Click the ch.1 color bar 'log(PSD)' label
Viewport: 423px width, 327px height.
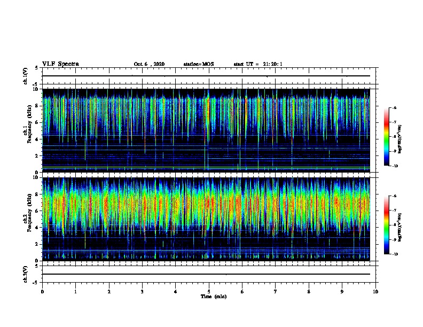click(x=400, y=139)
